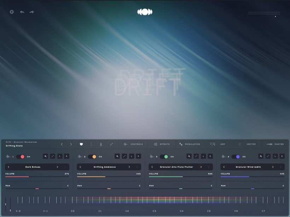Click the center waveform logo

[145, 12]
